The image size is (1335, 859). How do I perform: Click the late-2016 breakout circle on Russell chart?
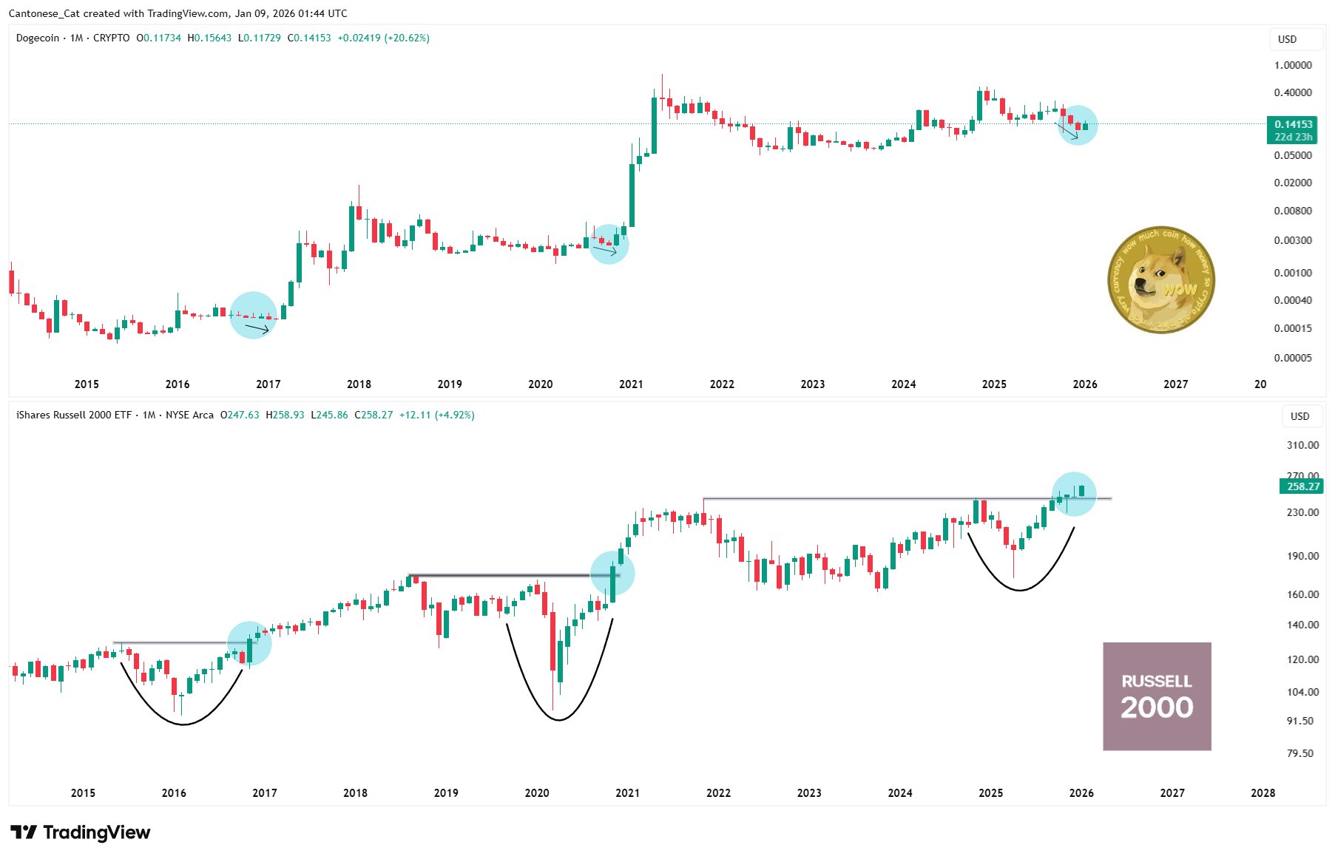tap(249, 644)
